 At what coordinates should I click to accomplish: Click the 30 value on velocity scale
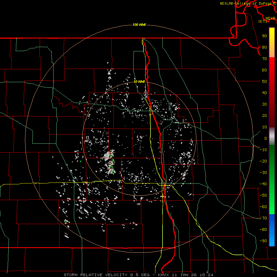tap(264, 104)
